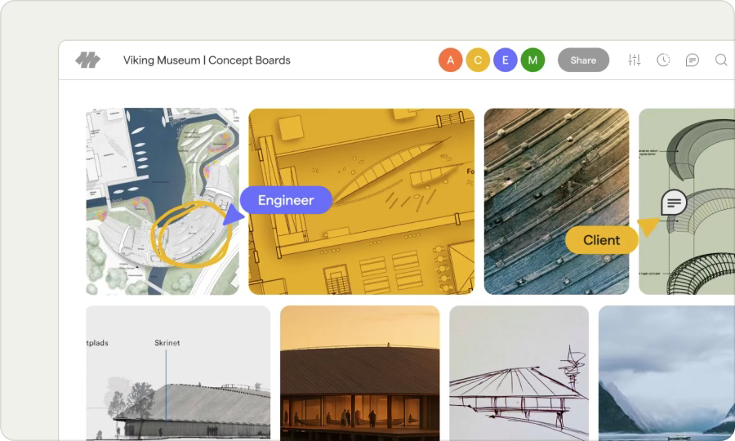Click the Engineer cursor label
The image size is (735, 441).
click(286, 200)
